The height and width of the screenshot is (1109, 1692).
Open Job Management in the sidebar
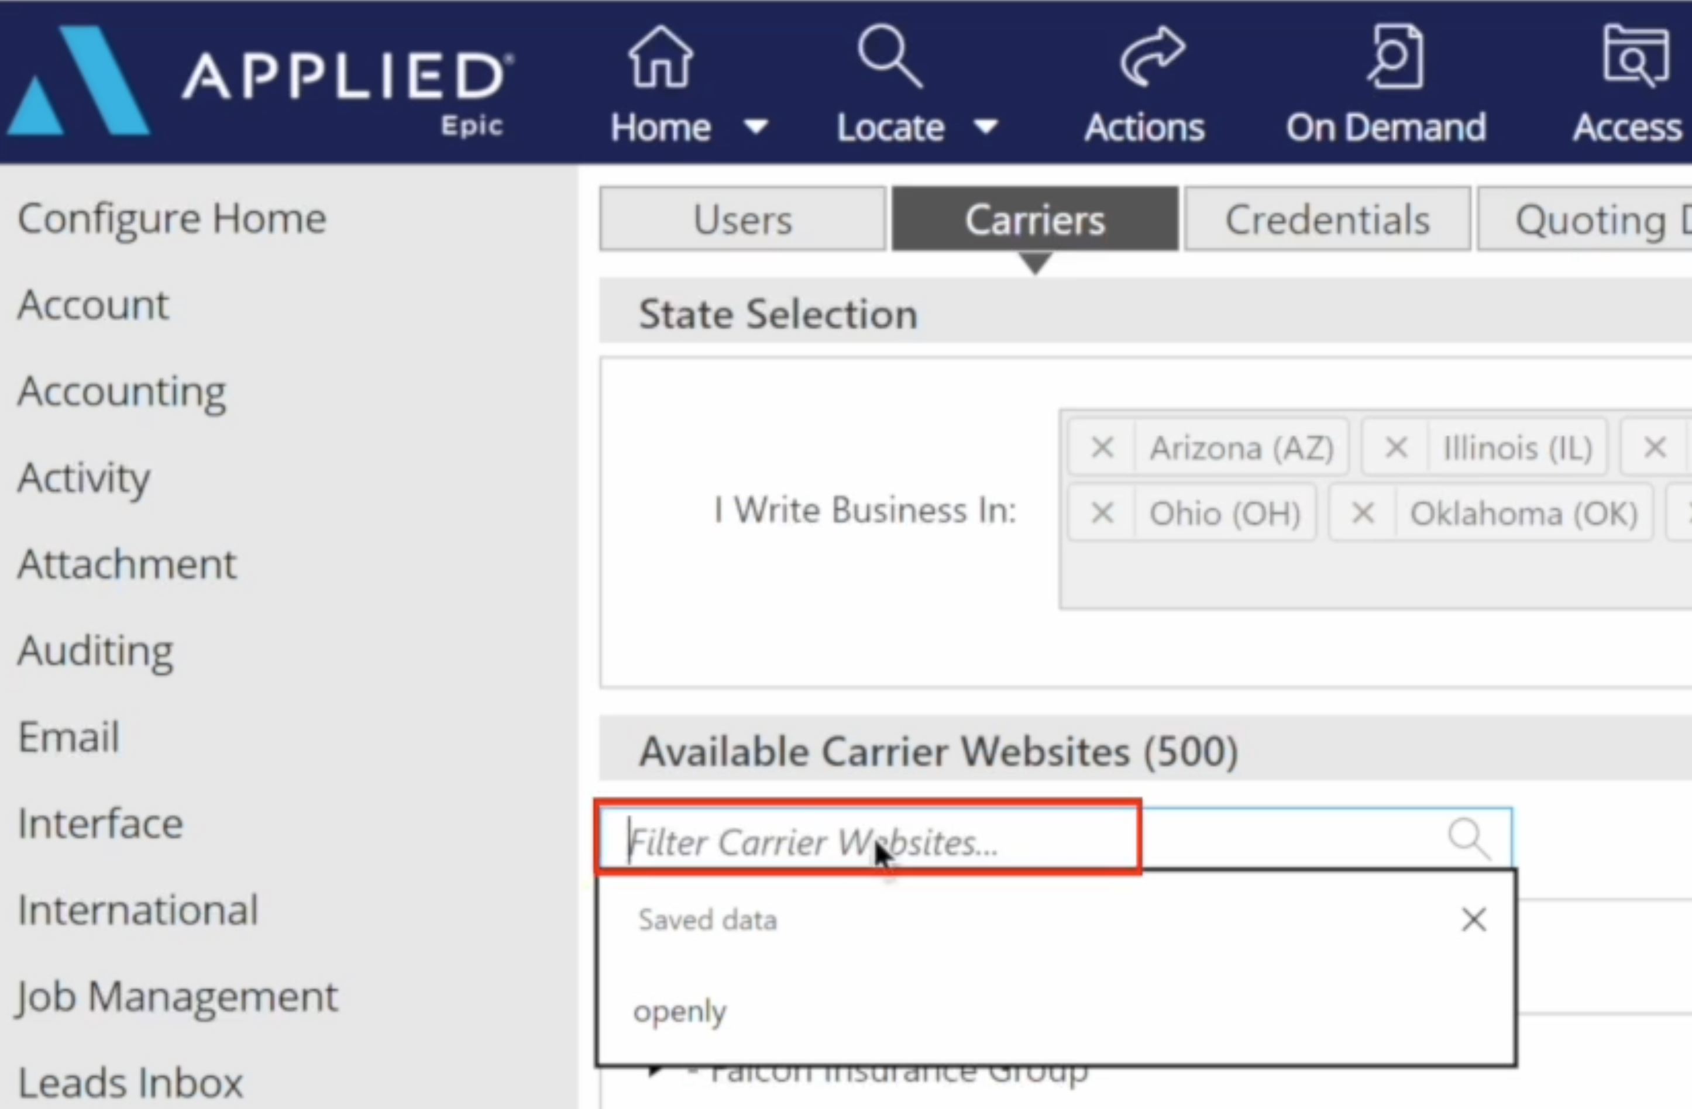click(x=177, y=997)
